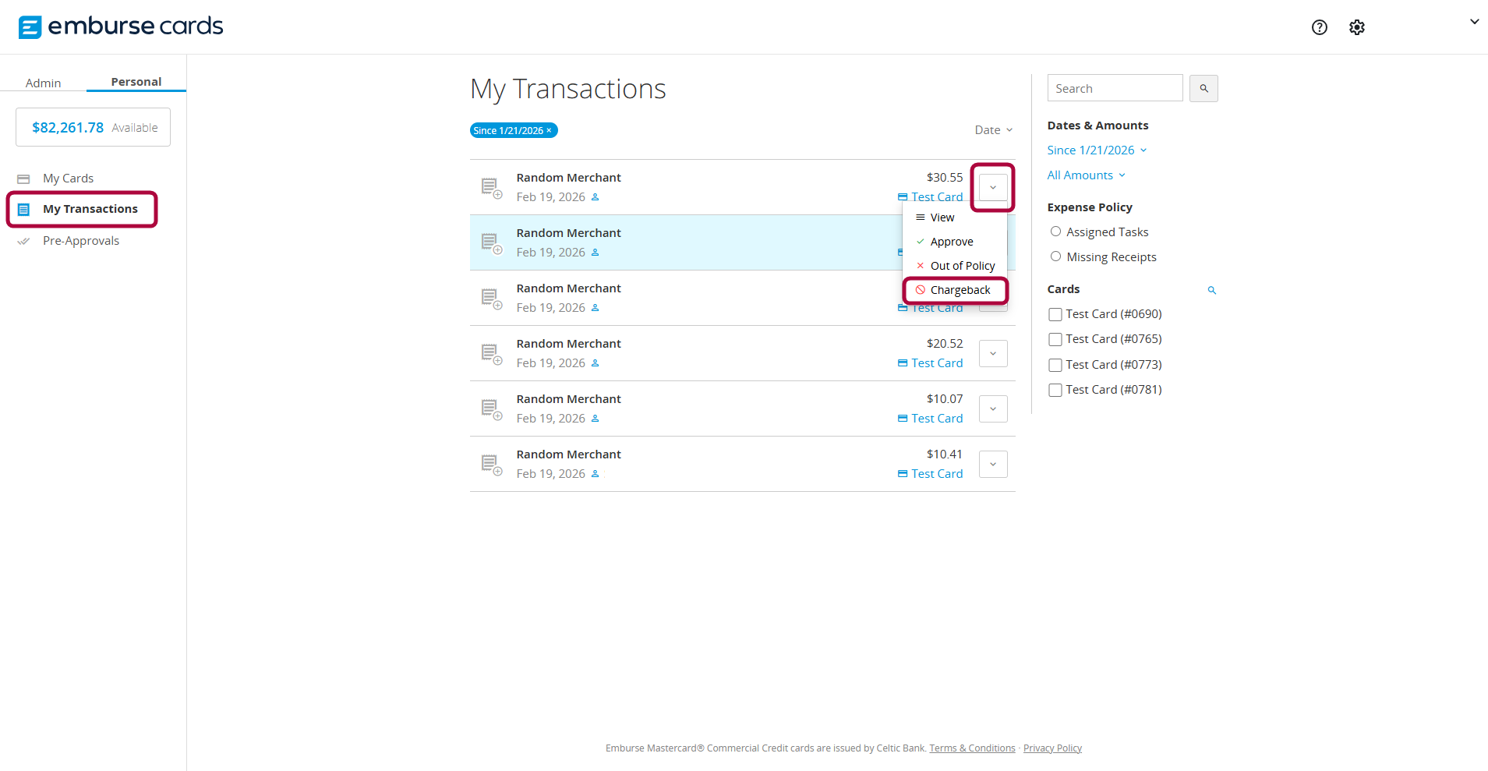This screenshot has width=1488, height=771.
Task: Open the Terms & Conditions link
Action: point(971,748)
